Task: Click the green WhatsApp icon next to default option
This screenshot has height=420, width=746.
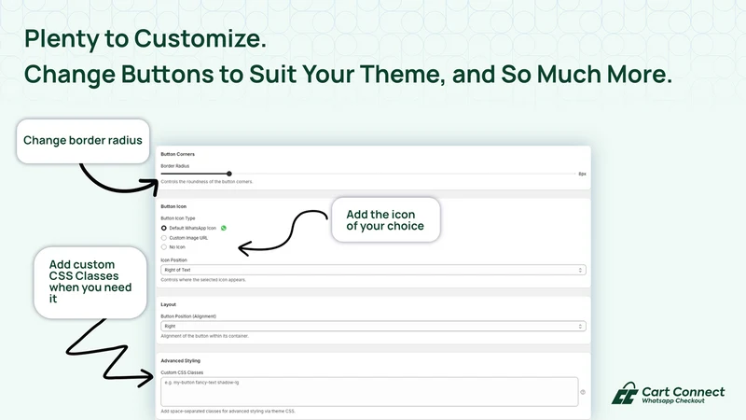Action: (224, 228)
